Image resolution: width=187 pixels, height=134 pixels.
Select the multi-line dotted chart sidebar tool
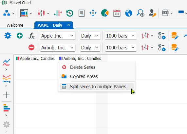7,79
